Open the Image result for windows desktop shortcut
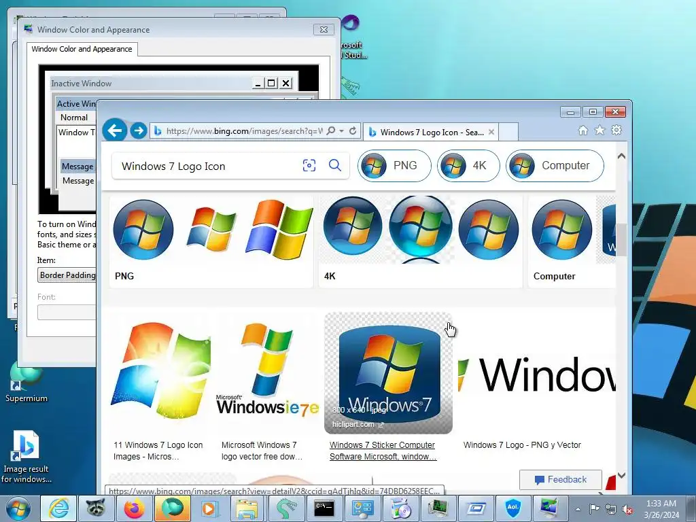This screenshot has width=696, height=522. tap(27, 457)
